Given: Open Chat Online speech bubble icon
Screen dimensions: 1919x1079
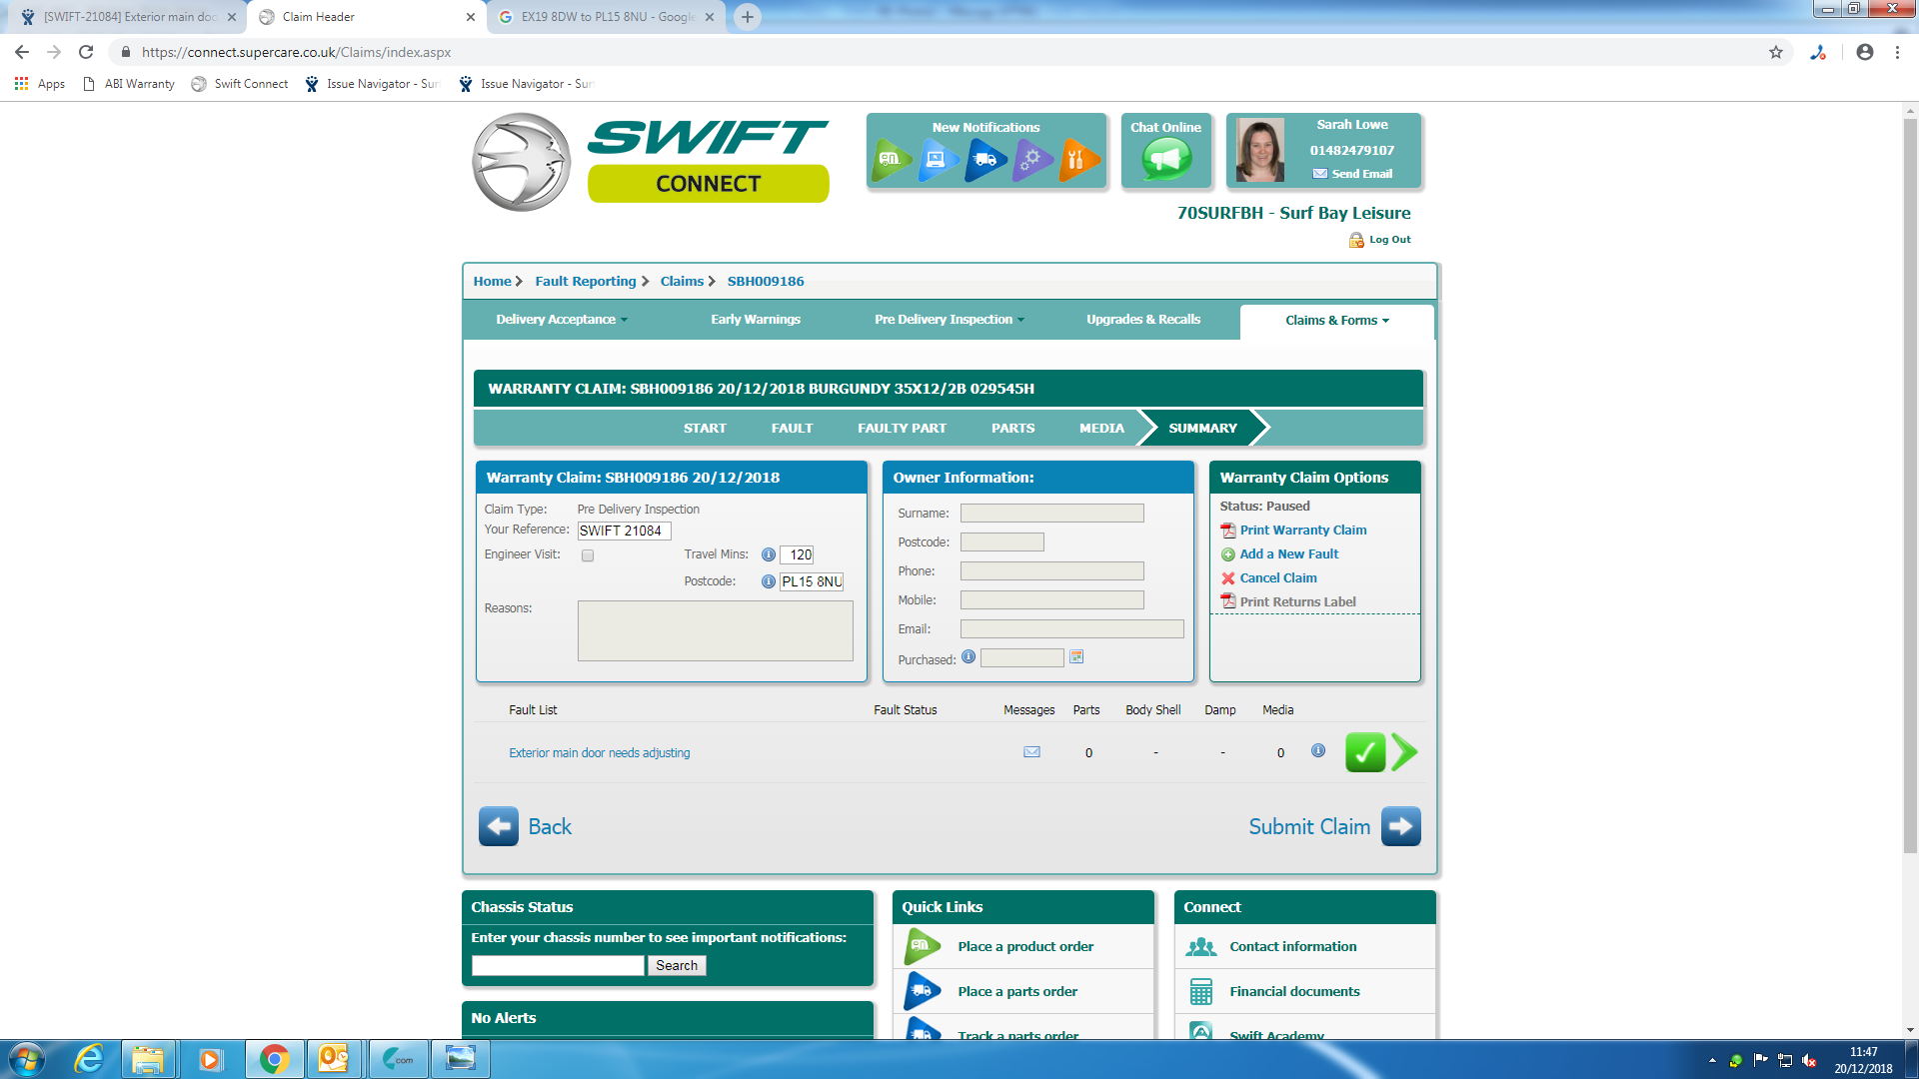Looking at the screenshot, I should point(1166,159).
